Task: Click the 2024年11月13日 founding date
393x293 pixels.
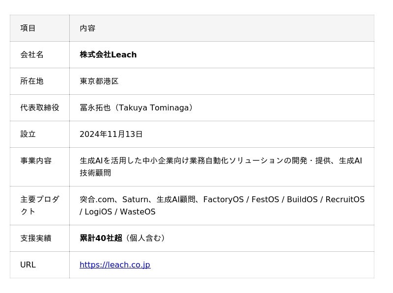Action: (x=111, y=134)
